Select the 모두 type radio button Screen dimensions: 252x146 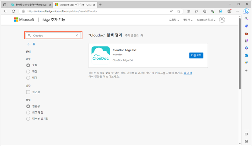pos(28,65)
